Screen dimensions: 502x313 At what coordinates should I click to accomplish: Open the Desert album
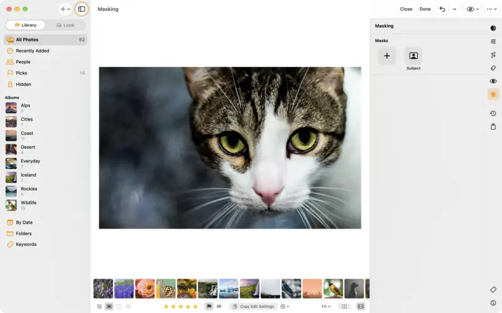(45, 150)
